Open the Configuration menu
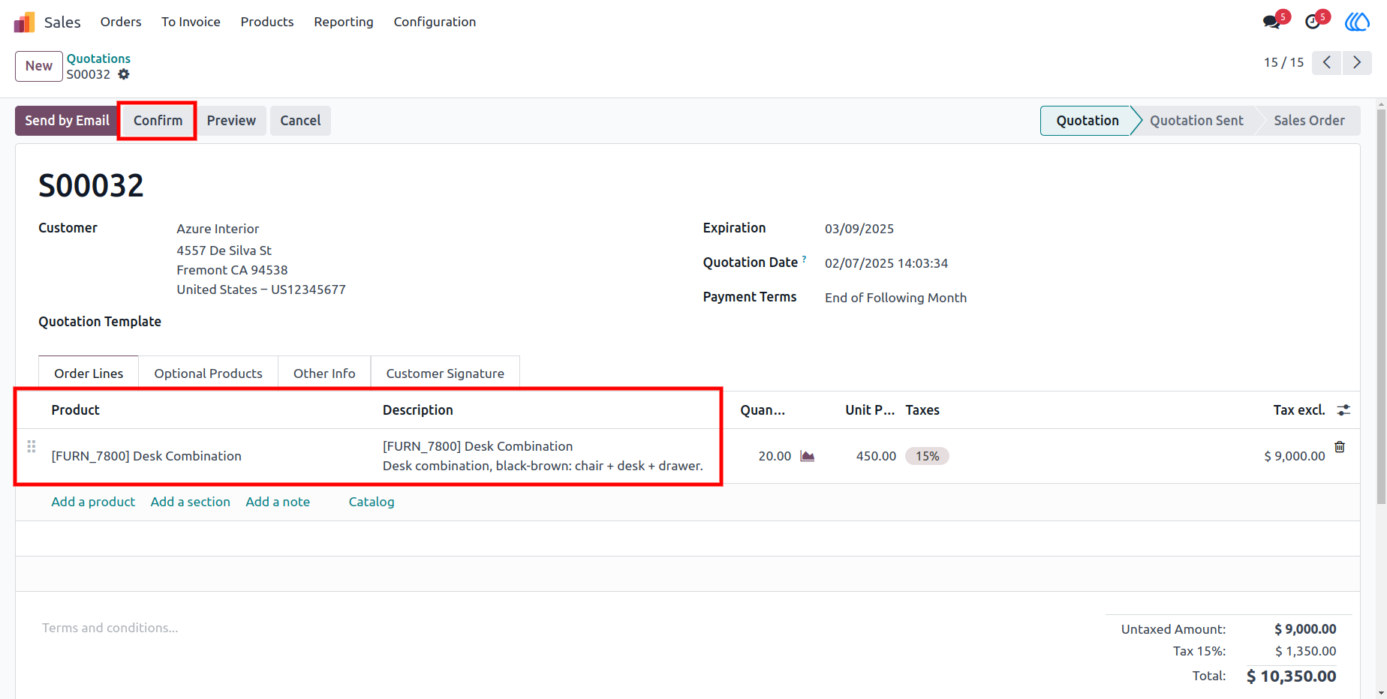Image resolution: width=1387 pixels, height=699 pixels. [x=435, y=22]
